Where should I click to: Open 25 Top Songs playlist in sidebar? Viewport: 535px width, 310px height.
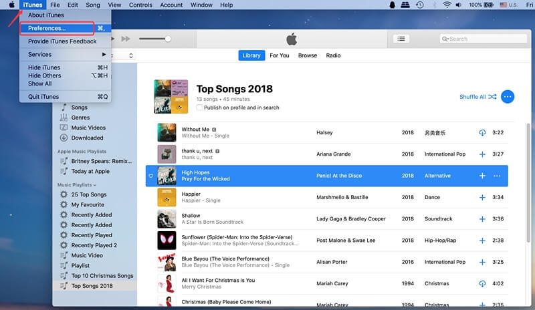[x=89, y=194]
